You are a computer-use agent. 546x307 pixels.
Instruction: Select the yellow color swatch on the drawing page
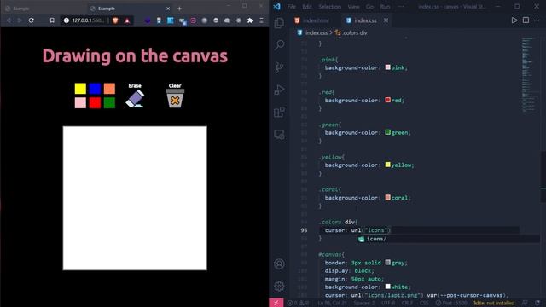click(80, 89)
